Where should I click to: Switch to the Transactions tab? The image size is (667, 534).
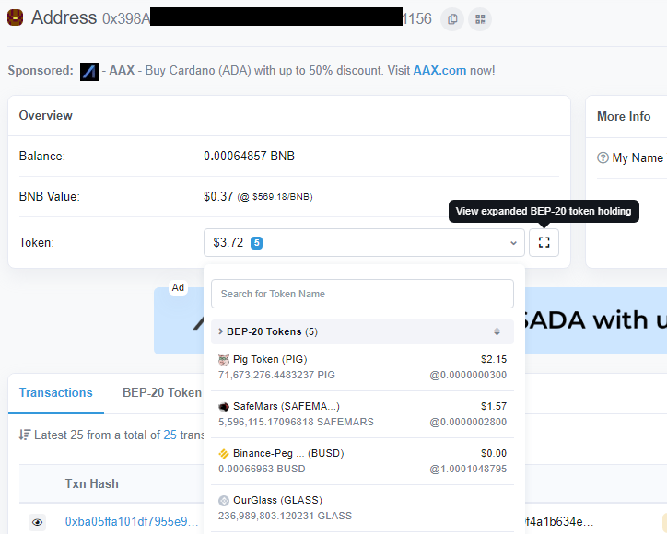(x=55, y=392)
